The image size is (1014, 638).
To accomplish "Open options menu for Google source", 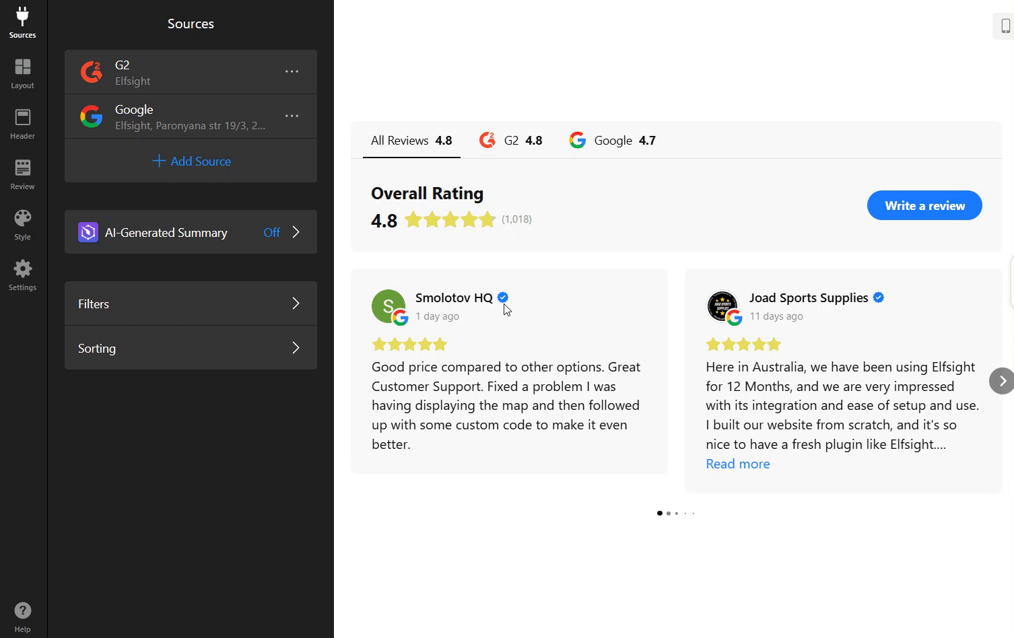I will (292, 116).
